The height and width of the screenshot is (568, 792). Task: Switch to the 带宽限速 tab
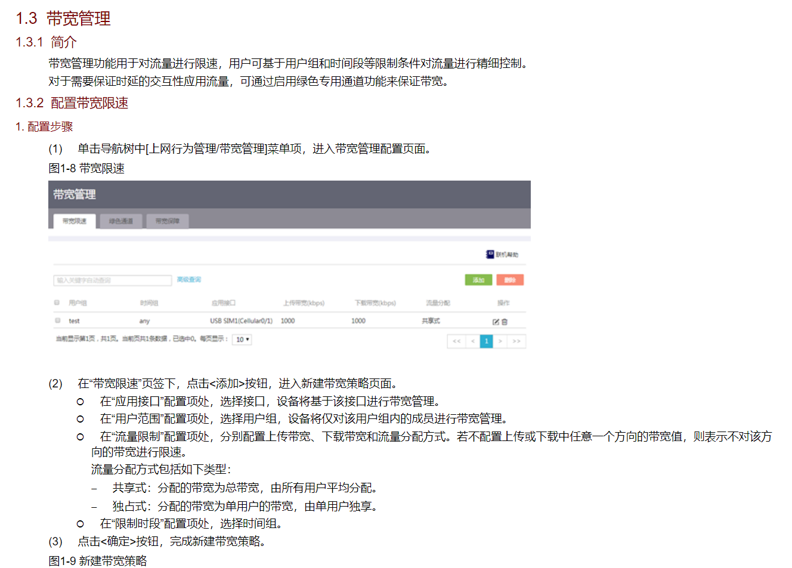[75, 221]
